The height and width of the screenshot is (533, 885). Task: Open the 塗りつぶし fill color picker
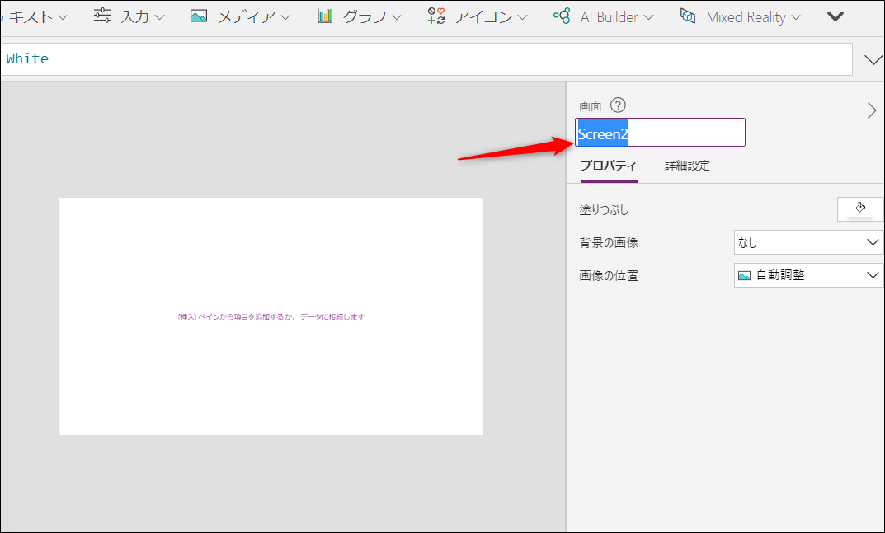pyautogui.click(x=860, y=208)
